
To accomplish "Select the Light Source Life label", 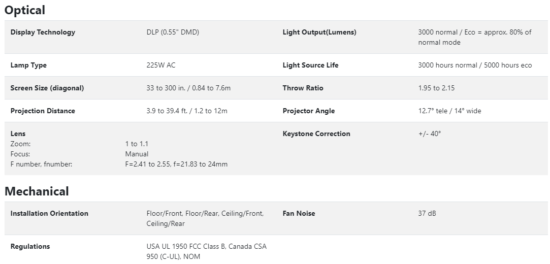I will 310,65.
